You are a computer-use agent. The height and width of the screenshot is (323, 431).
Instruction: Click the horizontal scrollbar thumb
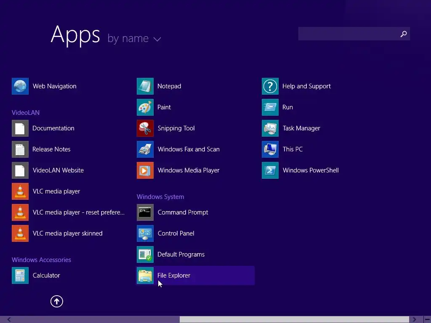(x=294, y=320)
